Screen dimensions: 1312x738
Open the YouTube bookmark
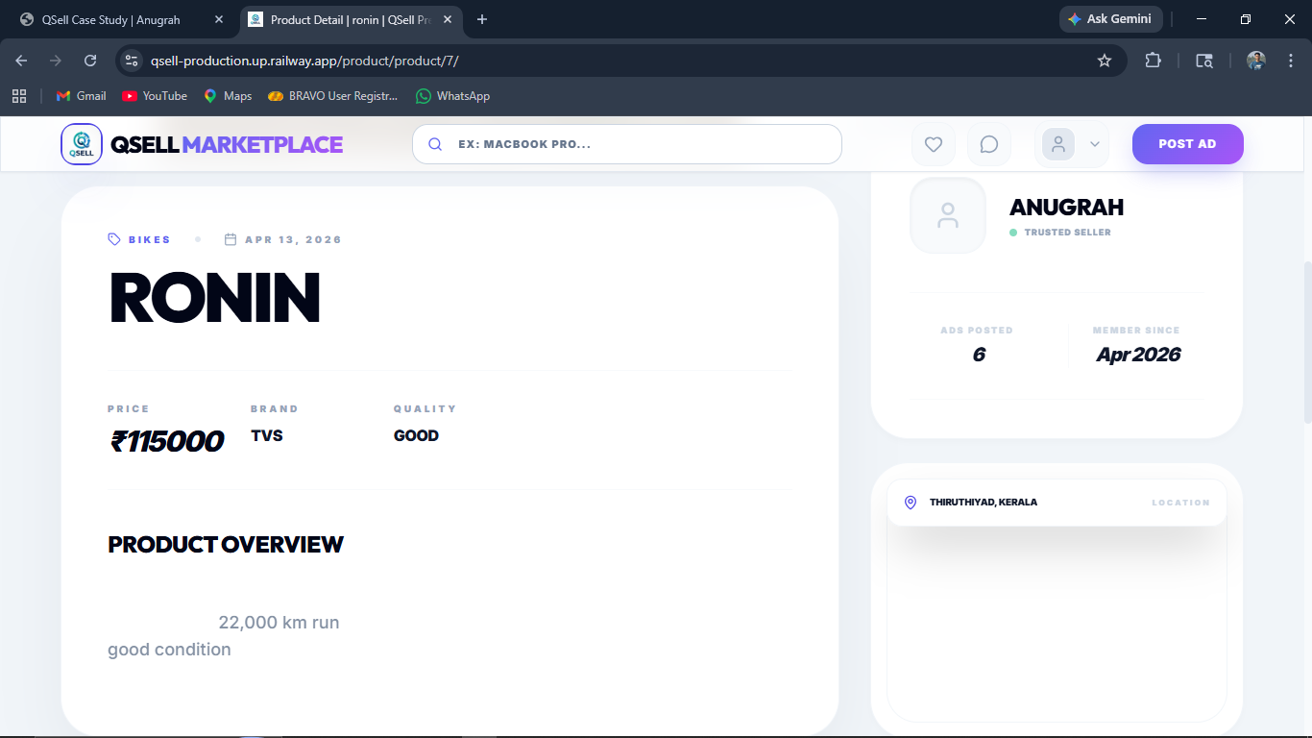tap(155, 96)
